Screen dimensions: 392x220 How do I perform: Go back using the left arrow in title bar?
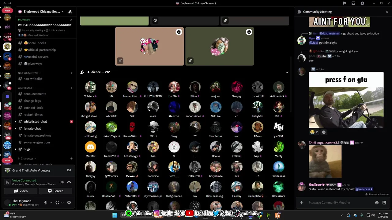[5, 3]
